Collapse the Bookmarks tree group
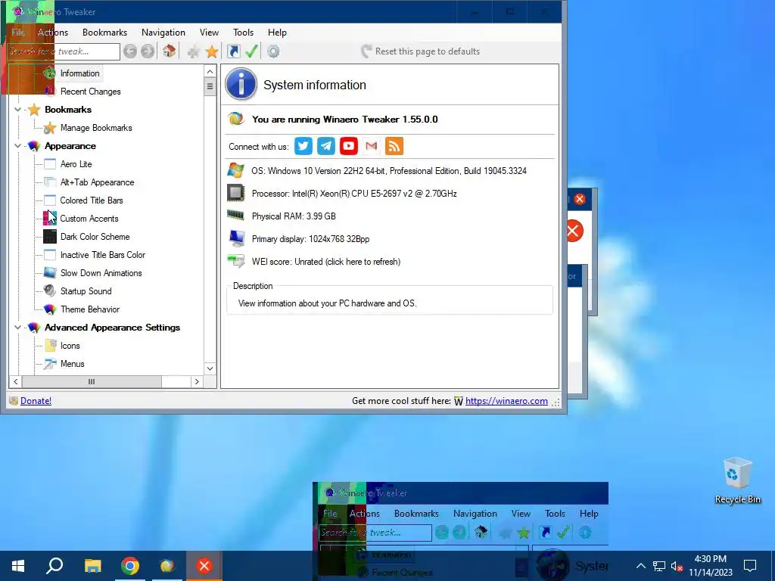 (x=18, y=110)
